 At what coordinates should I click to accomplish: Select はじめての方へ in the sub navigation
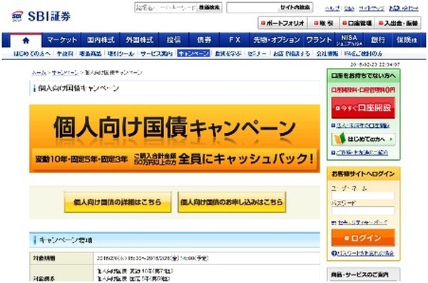pyautogui.click(x=32, y=54)
